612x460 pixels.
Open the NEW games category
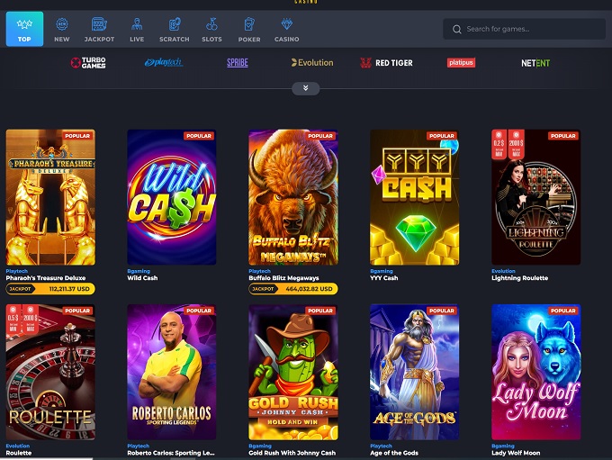(x=62, y=29)
